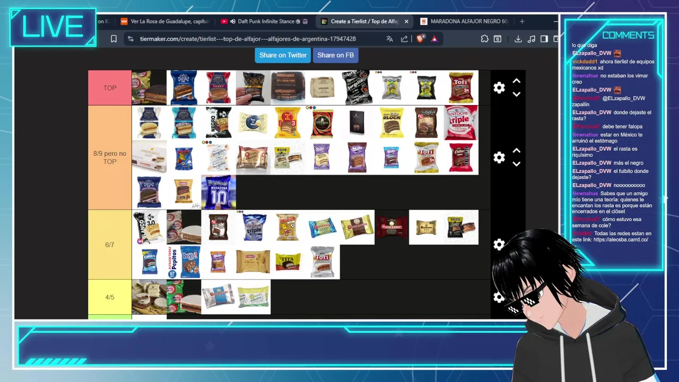The width and height of the screenshot is (679, 382).
Task: Move the TOP tier row up
Action: click(x=517, y=81)
